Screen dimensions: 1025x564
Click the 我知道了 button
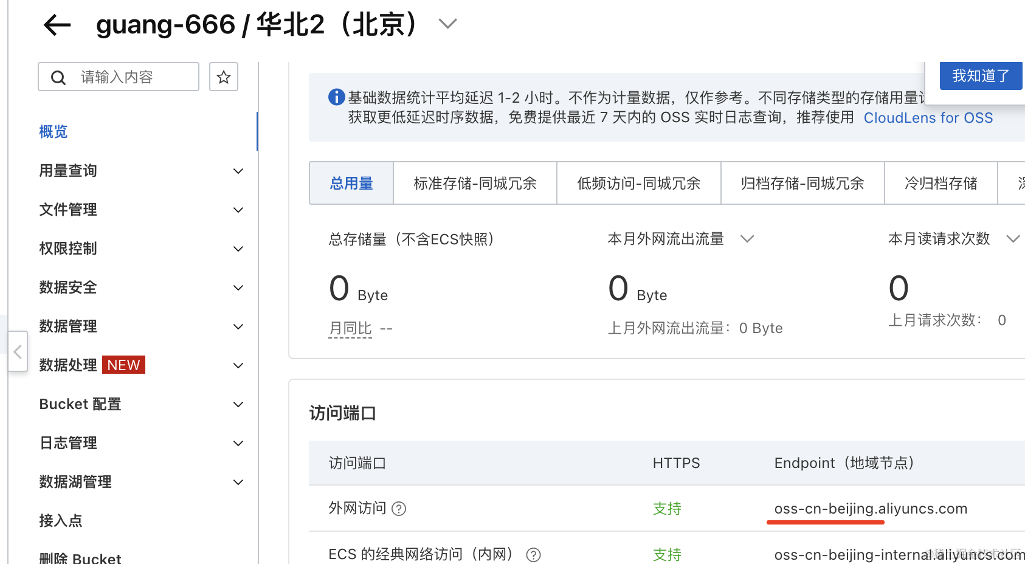(980, 76)
